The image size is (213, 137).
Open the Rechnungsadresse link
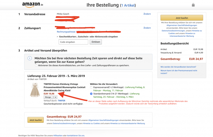(66, 32)
